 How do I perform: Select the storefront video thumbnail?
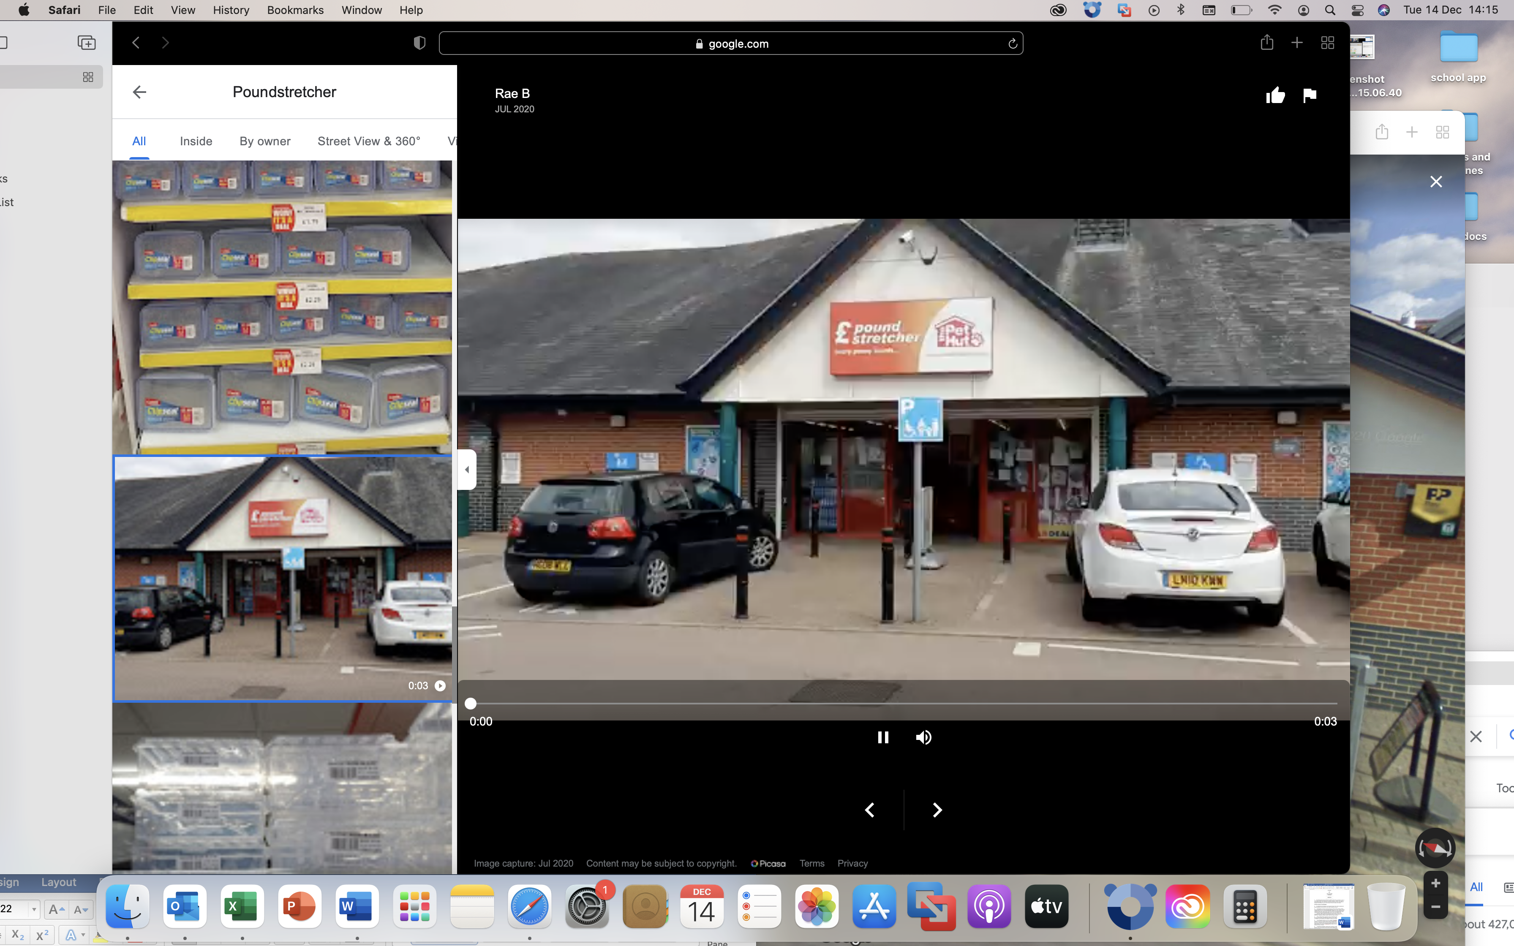pyautogui.click(x=283, y=578)
